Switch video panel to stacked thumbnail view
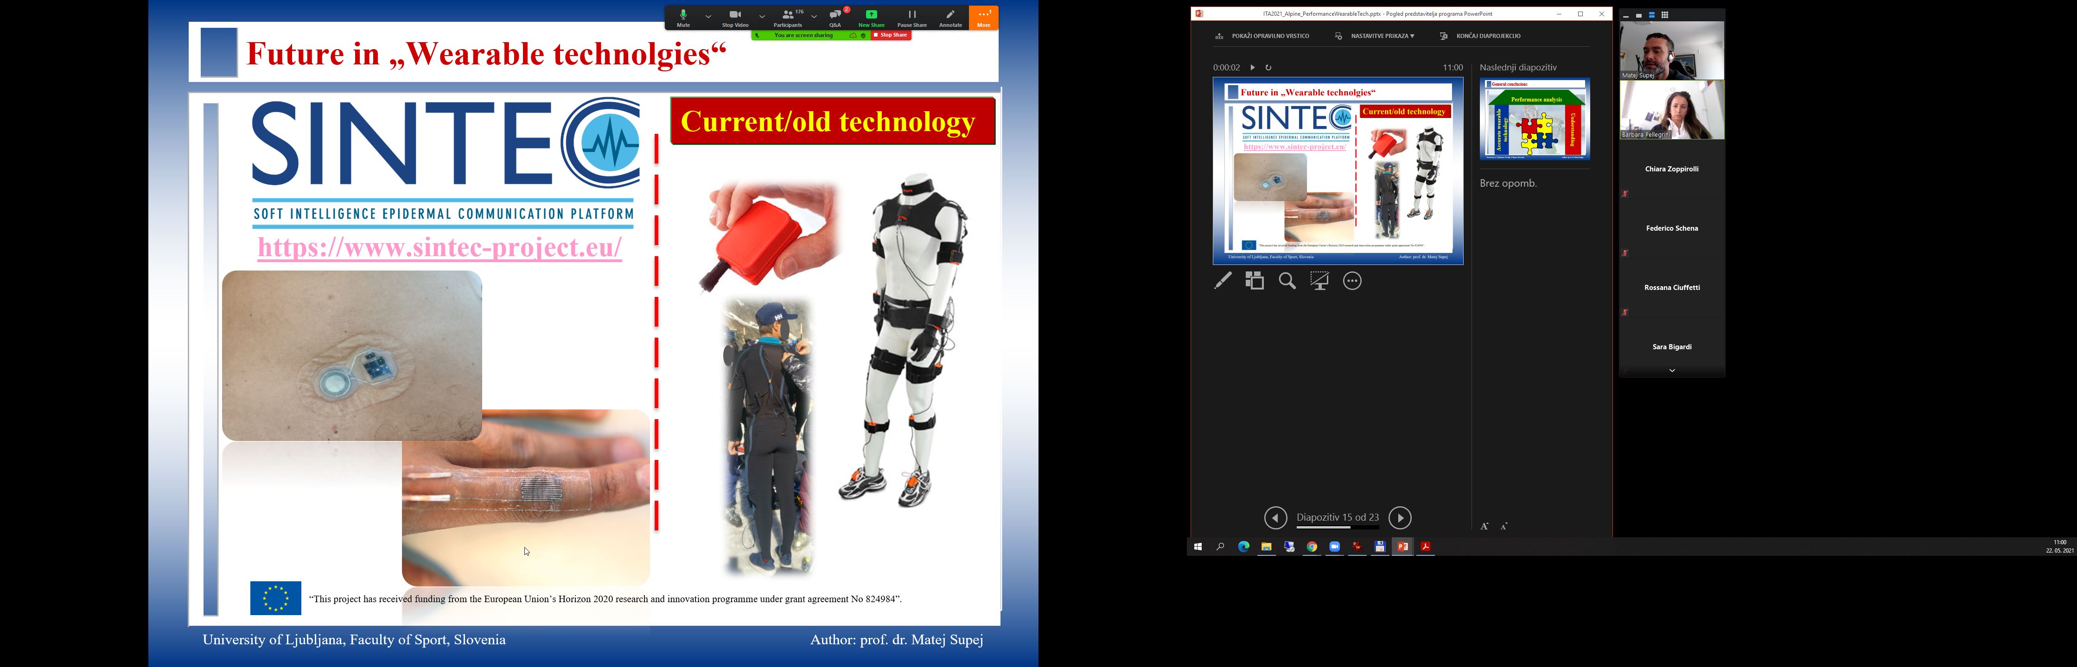The height and width of the screenshot is (667, 2077). click(x=1651, y=15)
